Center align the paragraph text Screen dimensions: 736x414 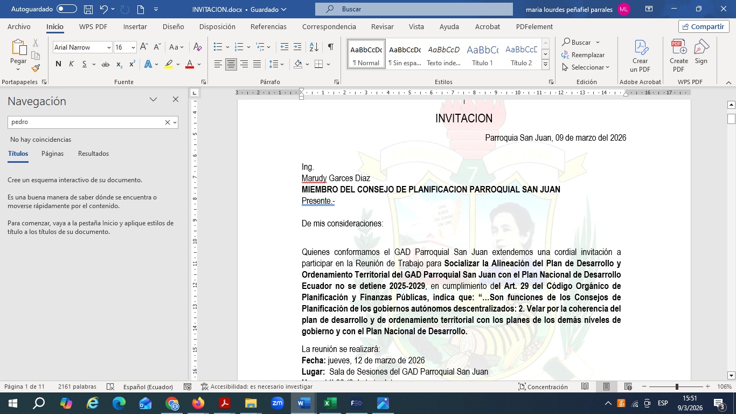[x=231, y=65]
